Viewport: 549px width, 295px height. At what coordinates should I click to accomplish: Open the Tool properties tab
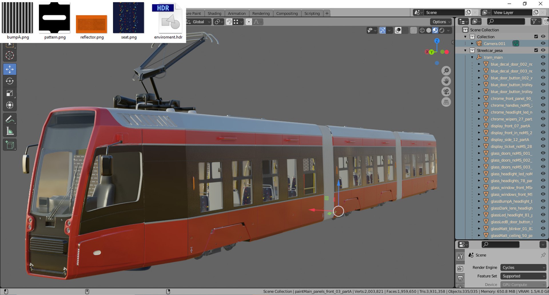coord(460,256)
